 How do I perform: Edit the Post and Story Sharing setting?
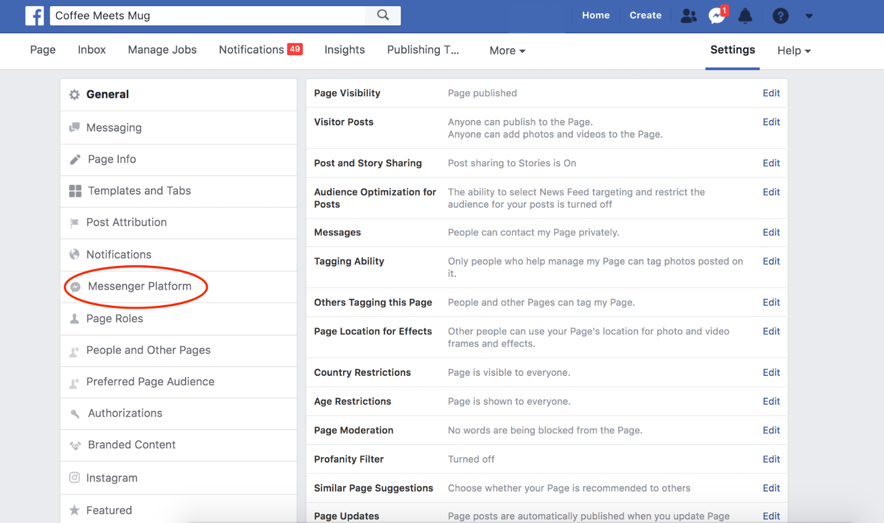pyautogui.click(x=771, y=163)
